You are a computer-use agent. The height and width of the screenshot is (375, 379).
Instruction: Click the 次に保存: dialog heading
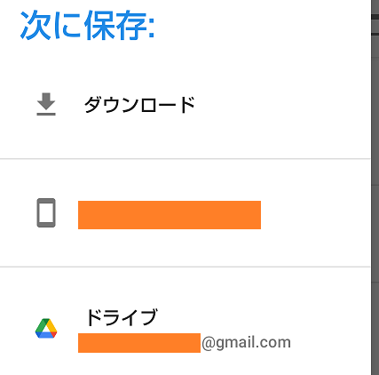click(88, 25)
